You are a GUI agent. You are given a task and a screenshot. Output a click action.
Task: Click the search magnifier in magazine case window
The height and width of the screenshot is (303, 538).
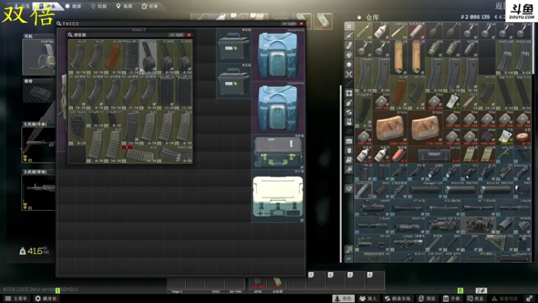point(70,35)
